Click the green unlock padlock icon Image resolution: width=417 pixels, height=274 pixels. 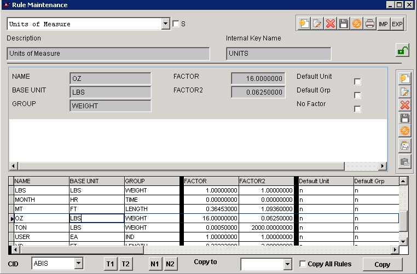403,50
